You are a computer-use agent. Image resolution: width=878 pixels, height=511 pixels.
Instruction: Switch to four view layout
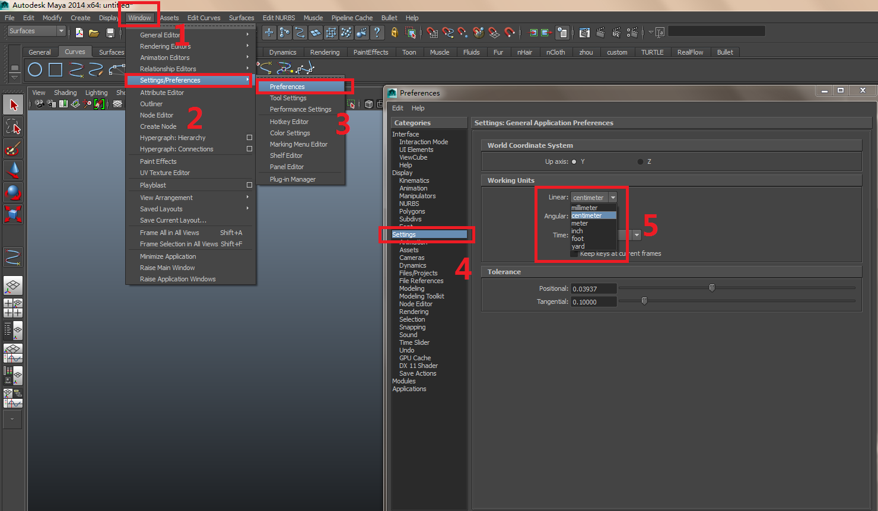13,308
